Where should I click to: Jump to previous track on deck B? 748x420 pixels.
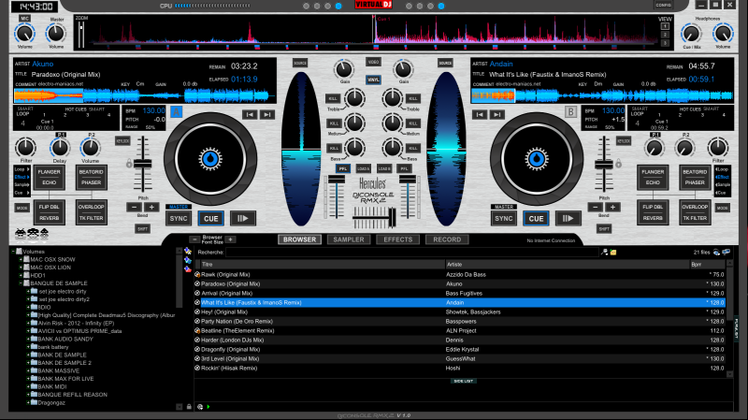[480, 114]
